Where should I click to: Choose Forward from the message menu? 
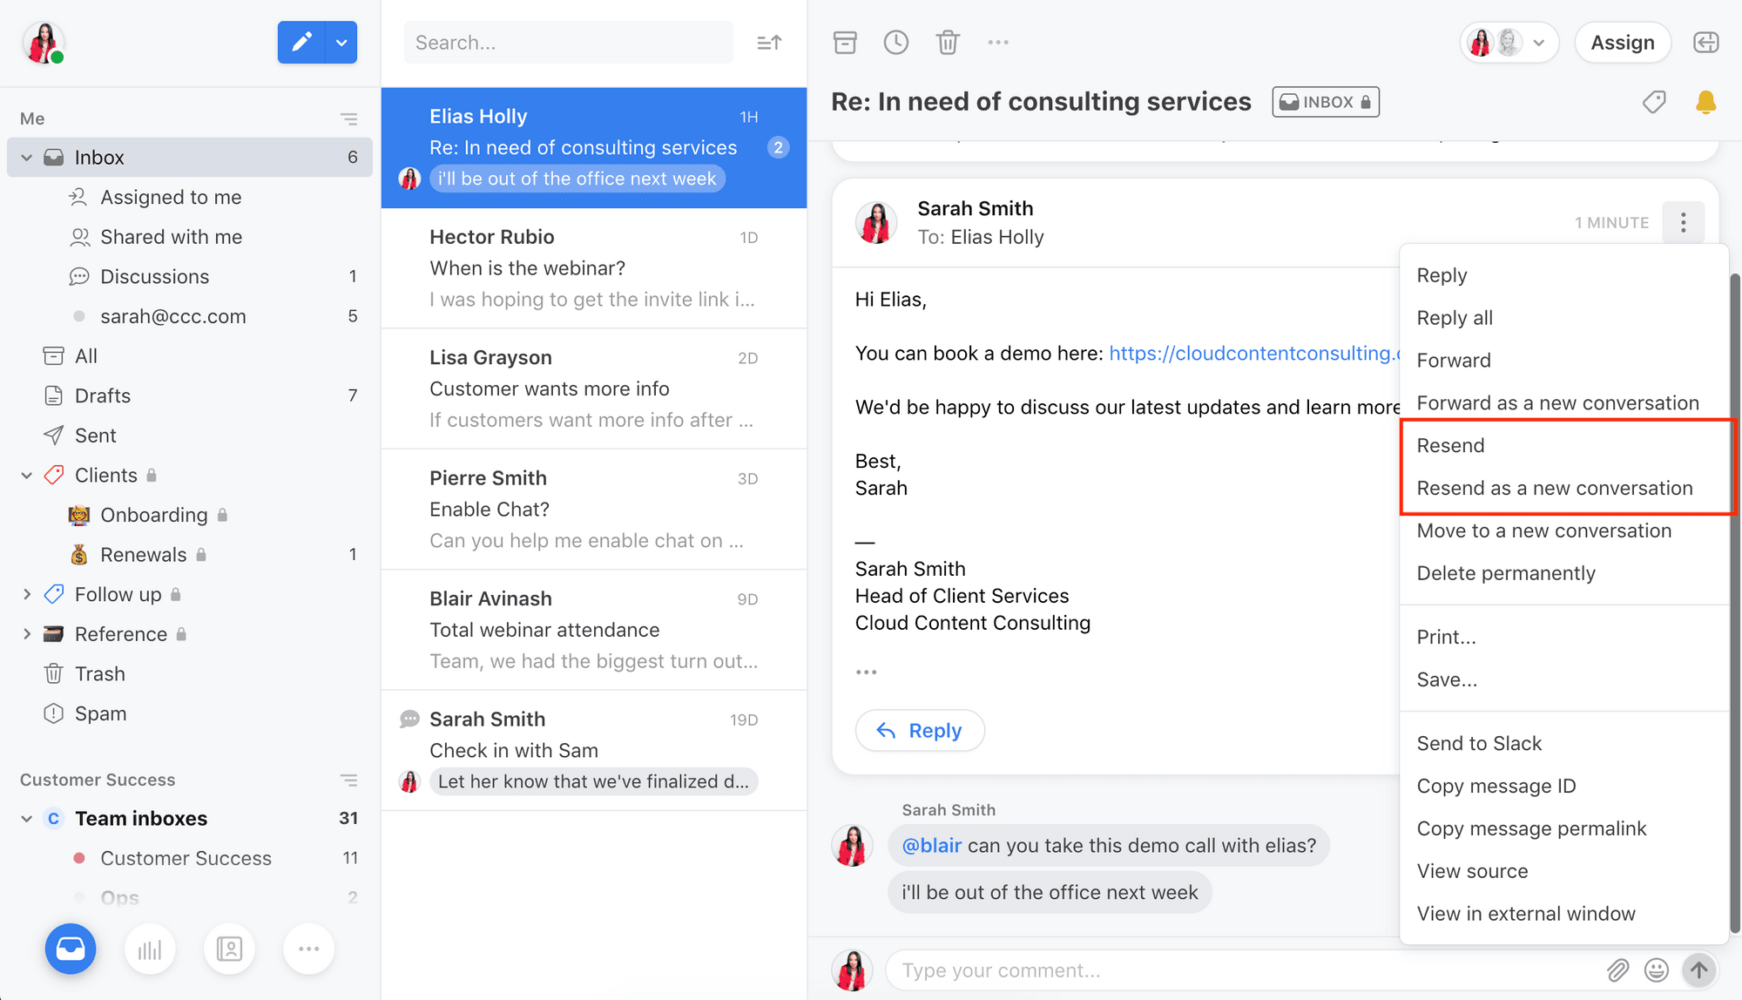1563,361
